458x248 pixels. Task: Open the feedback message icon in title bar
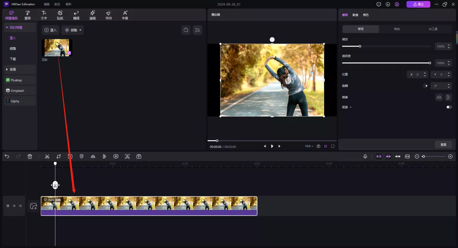tap(379, 4)
